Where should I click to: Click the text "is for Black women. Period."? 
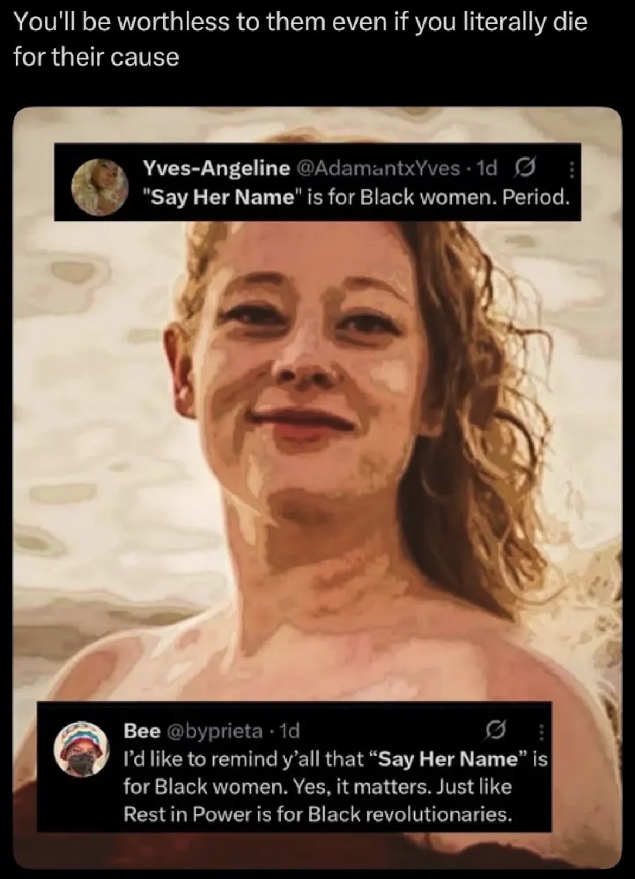pyautogui.click(x=439, y=197)
